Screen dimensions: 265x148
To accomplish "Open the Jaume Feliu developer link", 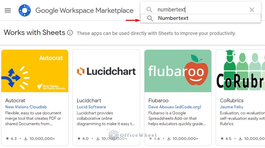I will [x=232, y=107].
